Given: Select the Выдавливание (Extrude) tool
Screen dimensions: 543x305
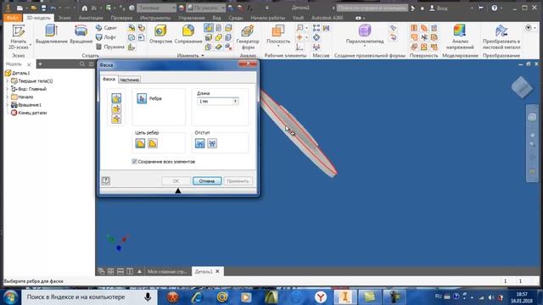Looking at the screenshot, I should point(52,35).
